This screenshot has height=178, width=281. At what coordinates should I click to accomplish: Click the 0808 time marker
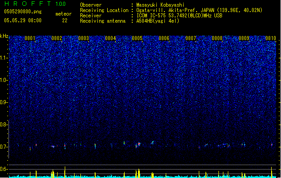pyautogui.click(x=217, y=38)
